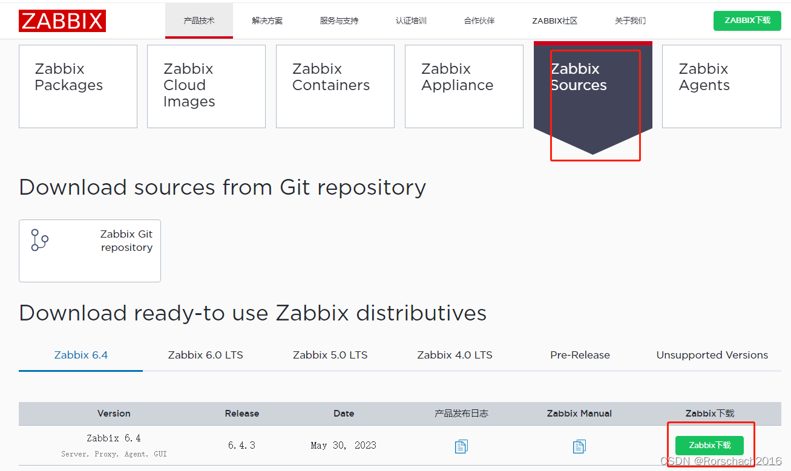The height and width of the screenshot is (471, 791).
Task: Open the 认证培训 menu
Action: pos(411,21)
